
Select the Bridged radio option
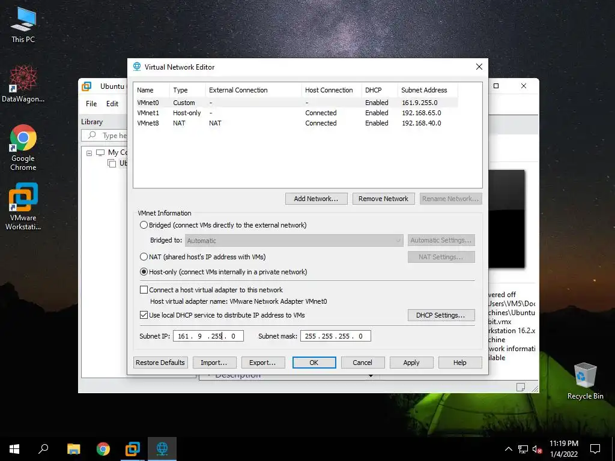coord(144,225)
